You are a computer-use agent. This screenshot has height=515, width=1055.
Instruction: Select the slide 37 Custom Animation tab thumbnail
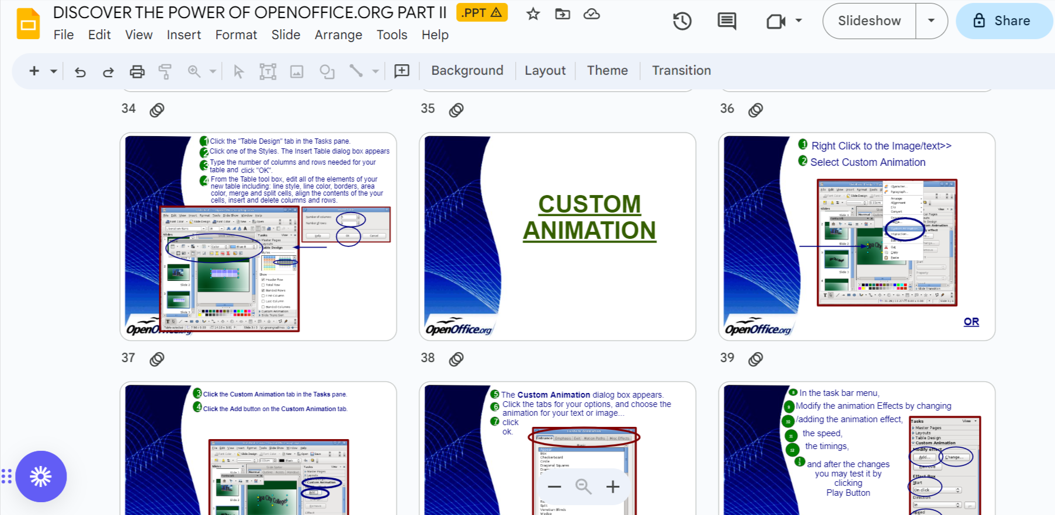click(x=258, y=448)
